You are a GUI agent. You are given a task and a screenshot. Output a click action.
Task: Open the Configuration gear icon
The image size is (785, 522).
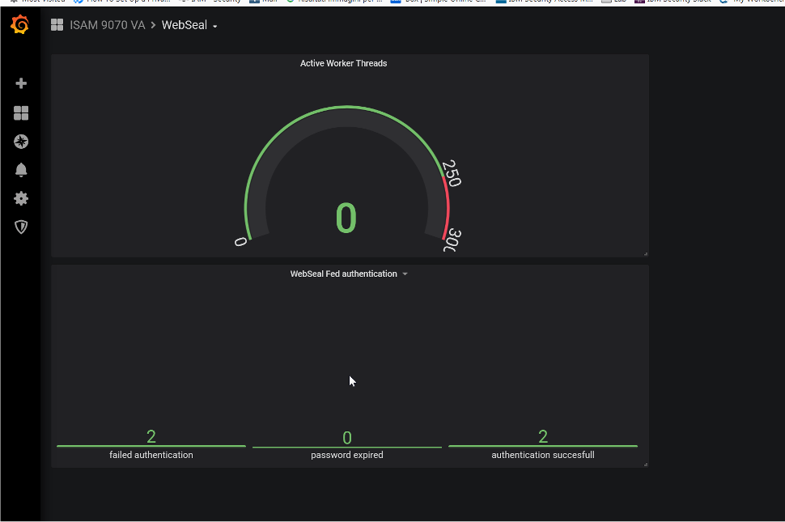tap(21, 199)
